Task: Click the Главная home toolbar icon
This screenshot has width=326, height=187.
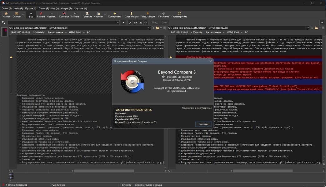Action: (x=6, y=15)
